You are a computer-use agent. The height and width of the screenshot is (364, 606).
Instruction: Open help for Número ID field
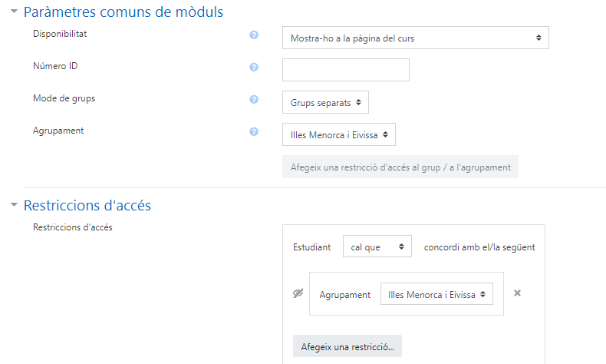pyautogui.click(x=254, y=68)
